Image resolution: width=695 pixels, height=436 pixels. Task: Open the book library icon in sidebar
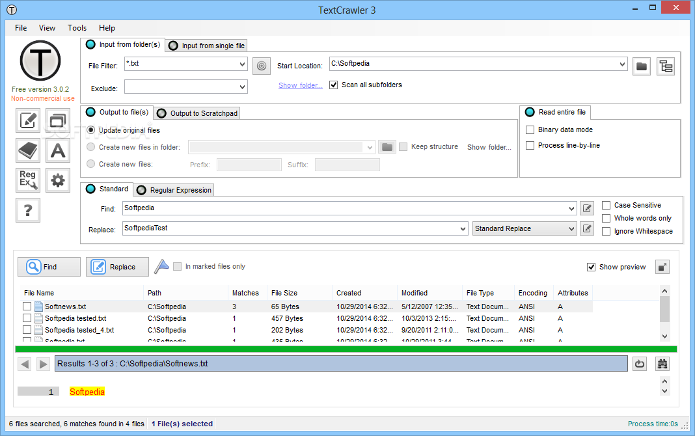click(x=28, y=150)
